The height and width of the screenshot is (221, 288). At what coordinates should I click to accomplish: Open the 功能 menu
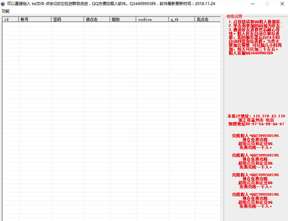5,11
